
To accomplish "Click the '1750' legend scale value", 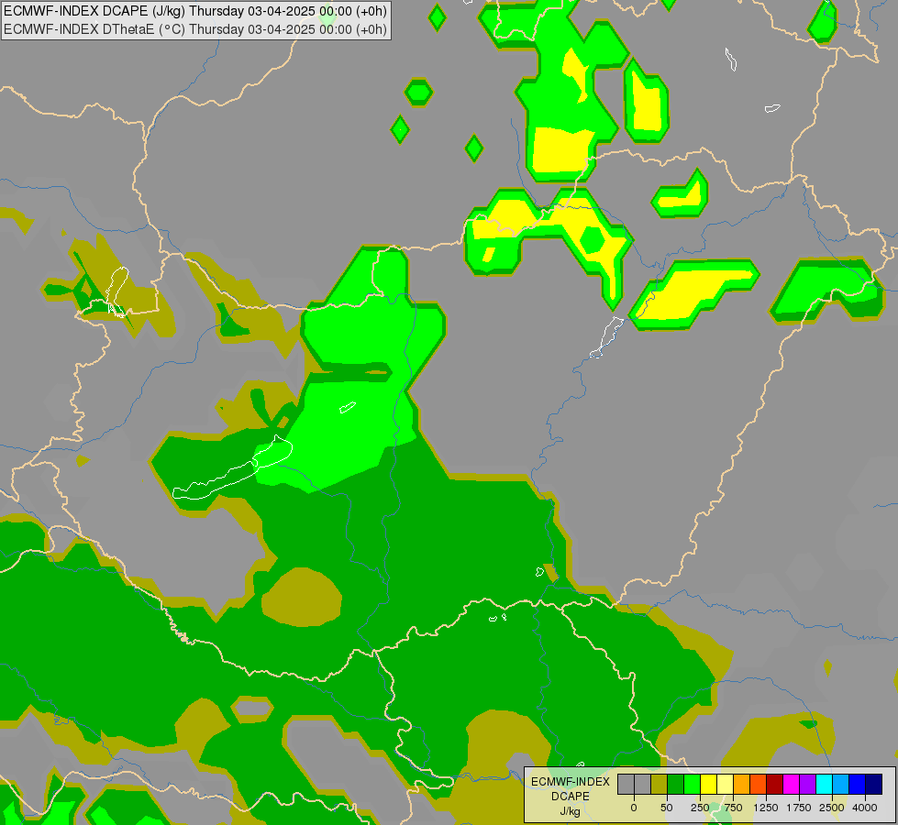I will 799,808.
